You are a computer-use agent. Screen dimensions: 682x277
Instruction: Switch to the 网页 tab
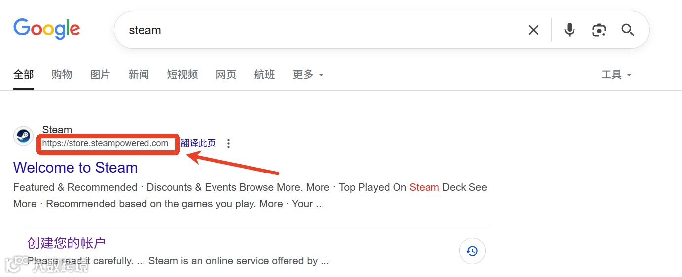[x=226, y=75]
